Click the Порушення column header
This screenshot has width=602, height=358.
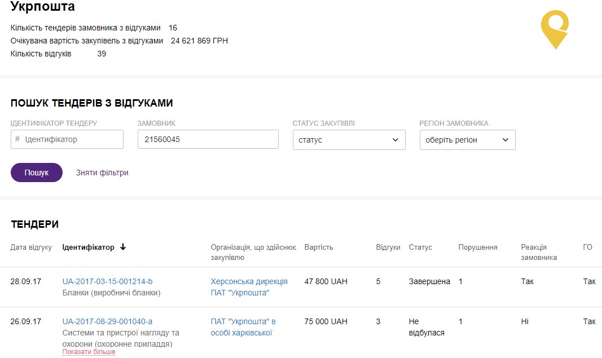click(x=478, y=247)
